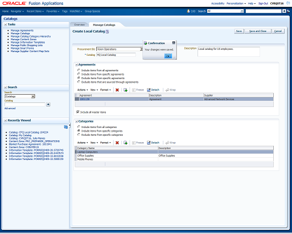Click the Cancel button
Image resolution: width=292 pixels, height=234 pixels.
point(278,31)
